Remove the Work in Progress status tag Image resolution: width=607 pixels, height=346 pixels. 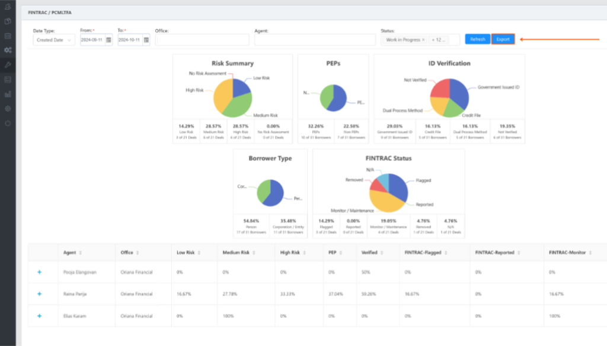click(x=423, y=40)
